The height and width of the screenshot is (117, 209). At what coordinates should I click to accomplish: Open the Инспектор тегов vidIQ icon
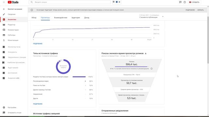(4, 47)
